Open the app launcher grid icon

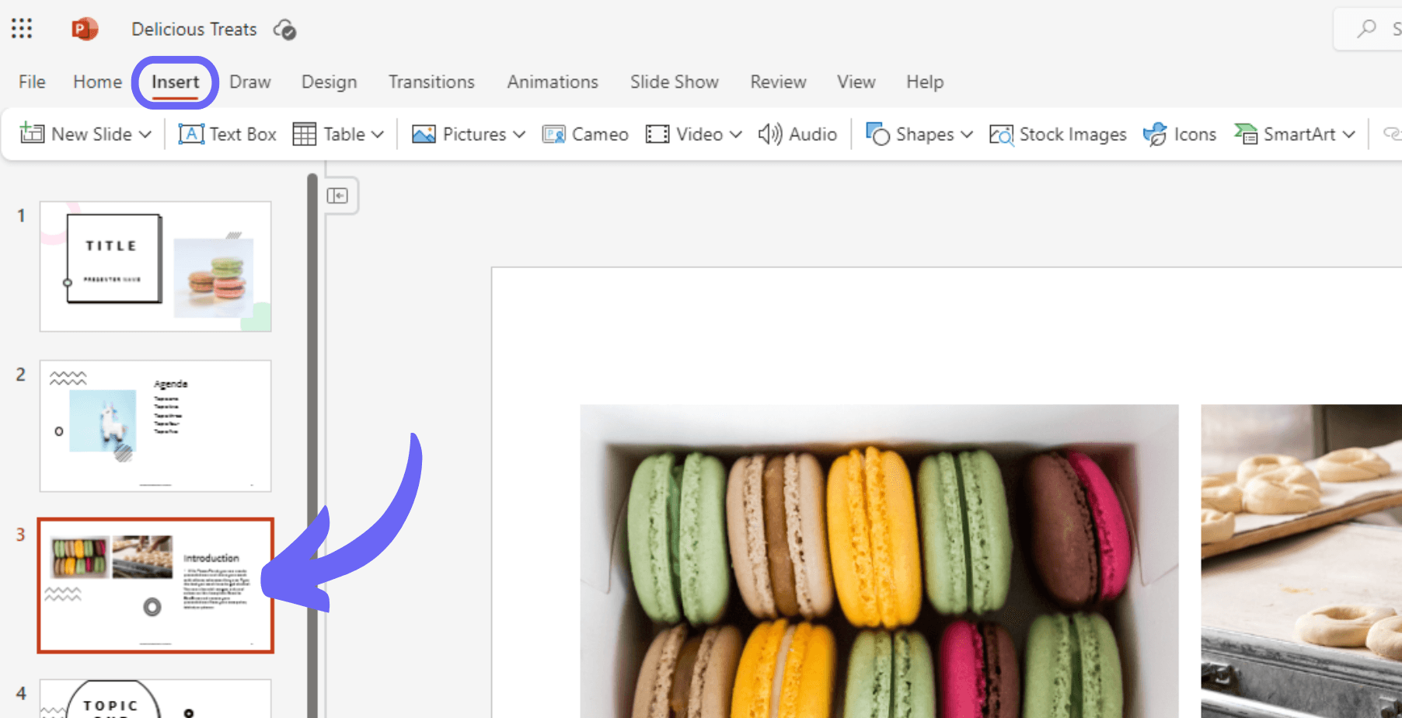click(x=22, y=30)
